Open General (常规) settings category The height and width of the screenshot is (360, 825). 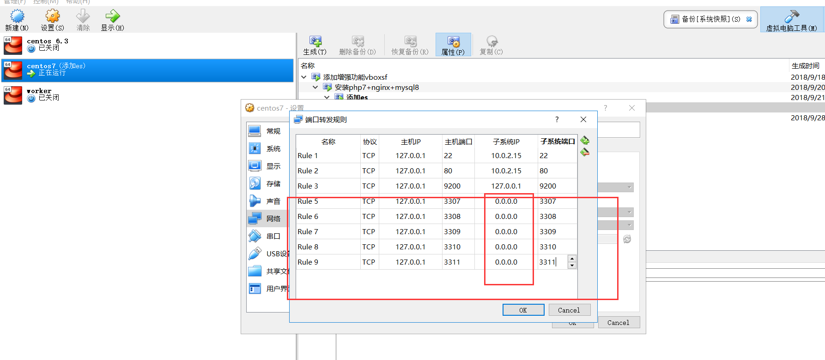click(x=267, y=131)
